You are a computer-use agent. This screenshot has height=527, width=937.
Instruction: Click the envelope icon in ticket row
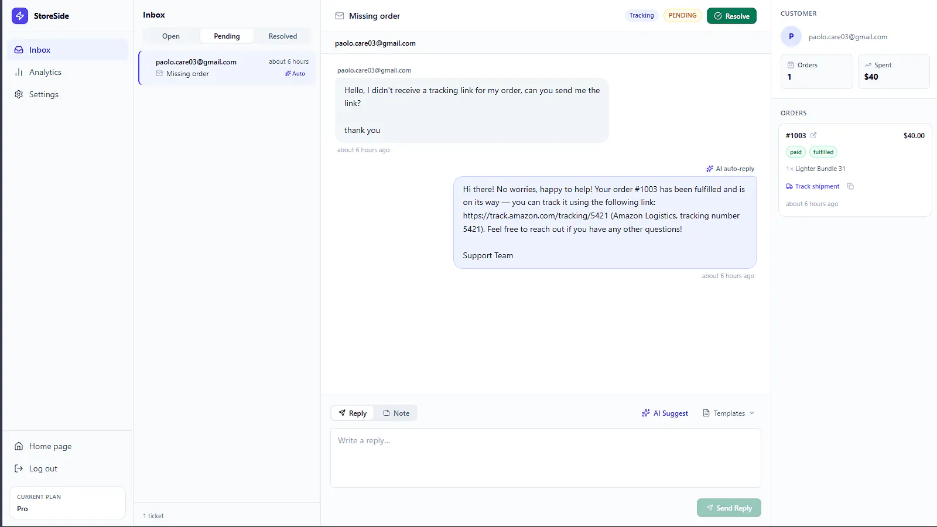159,74
